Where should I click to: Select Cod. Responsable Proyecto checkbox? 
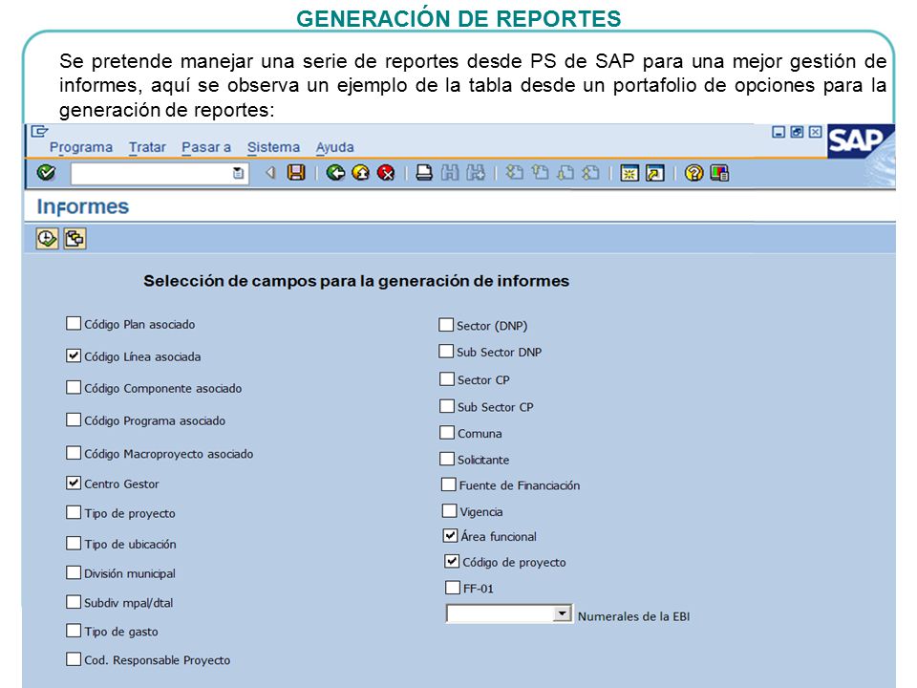tap(74, 658)
